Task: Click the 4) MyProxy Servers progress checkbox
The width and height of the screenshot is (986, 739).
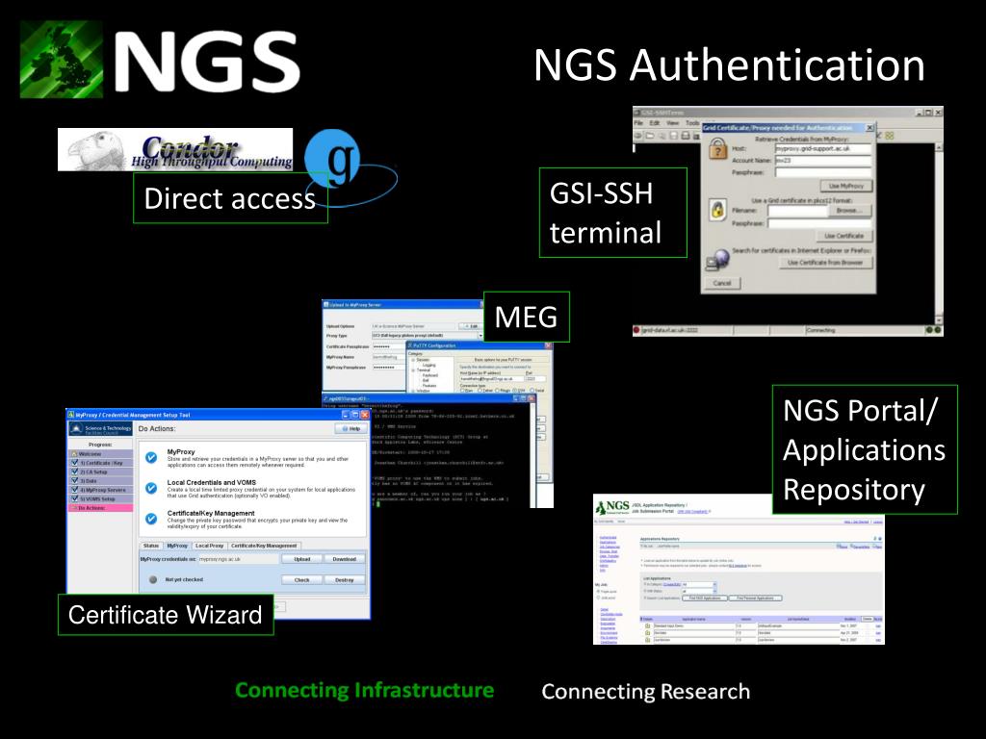Action: [74, 489]
